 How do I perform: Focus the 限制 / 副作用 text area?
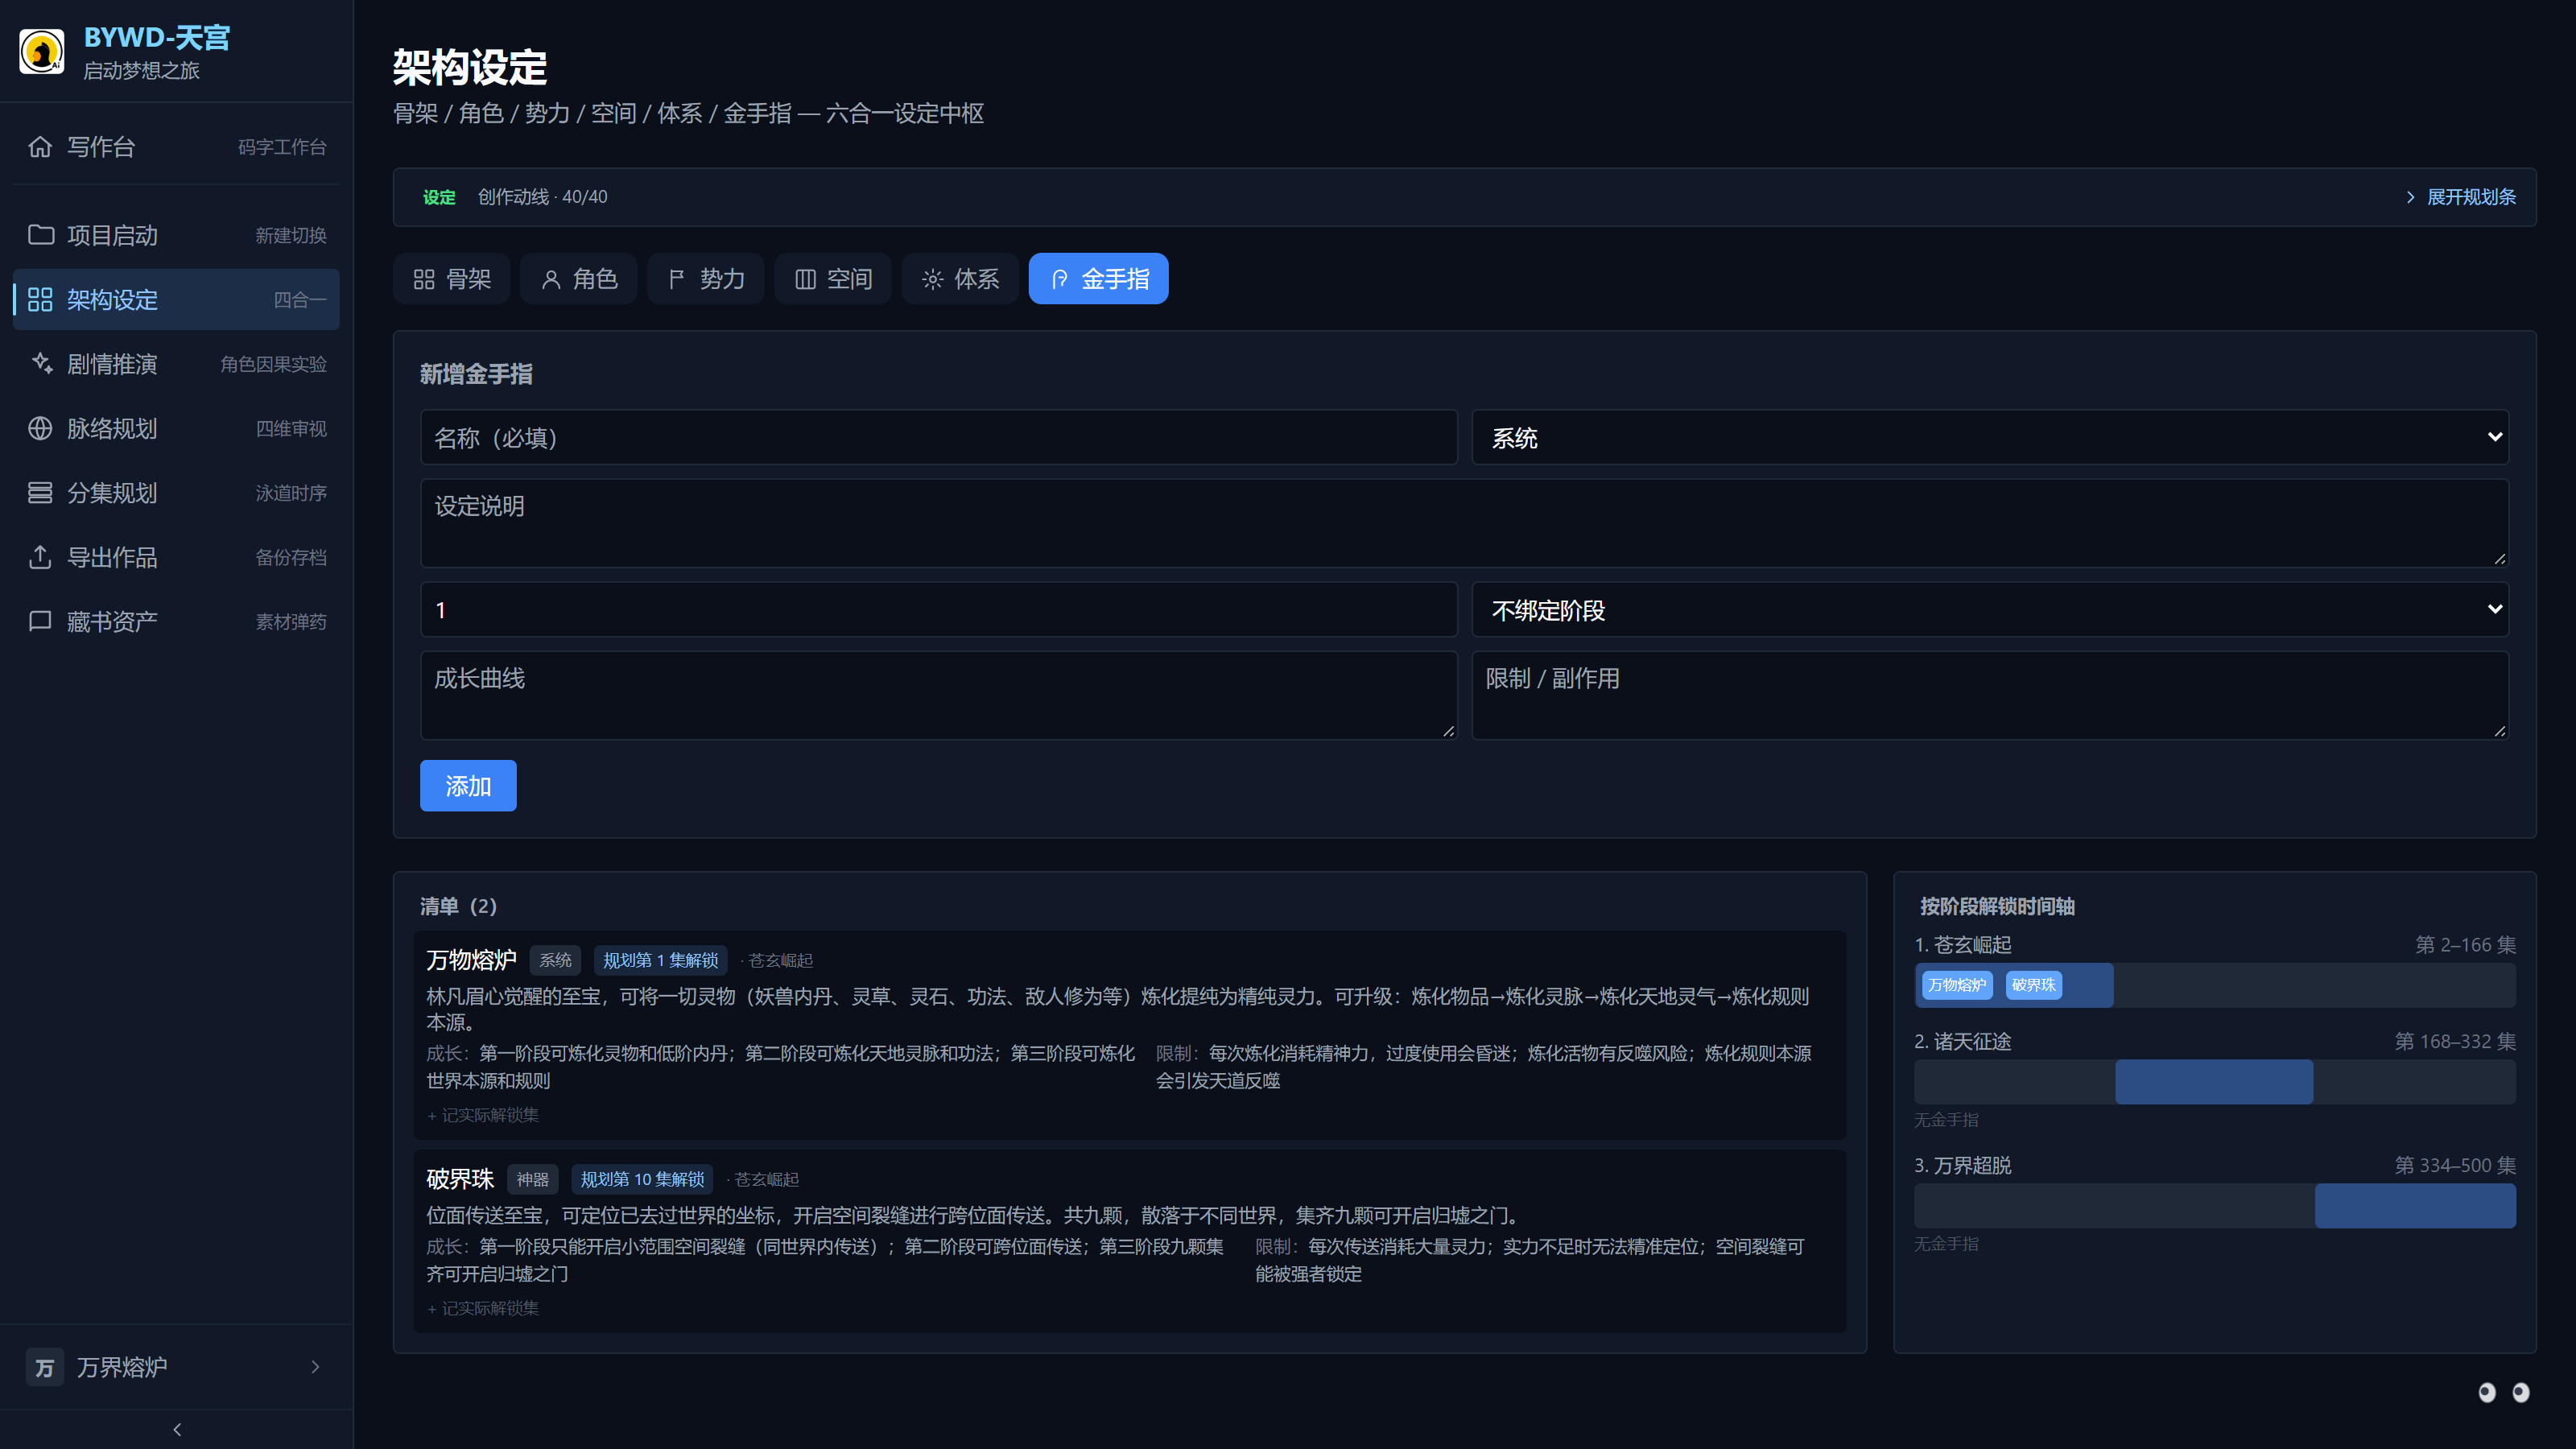pos(1990,696)
